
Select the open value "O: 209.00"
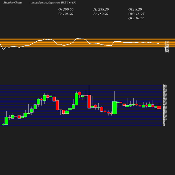coord(66,9)
